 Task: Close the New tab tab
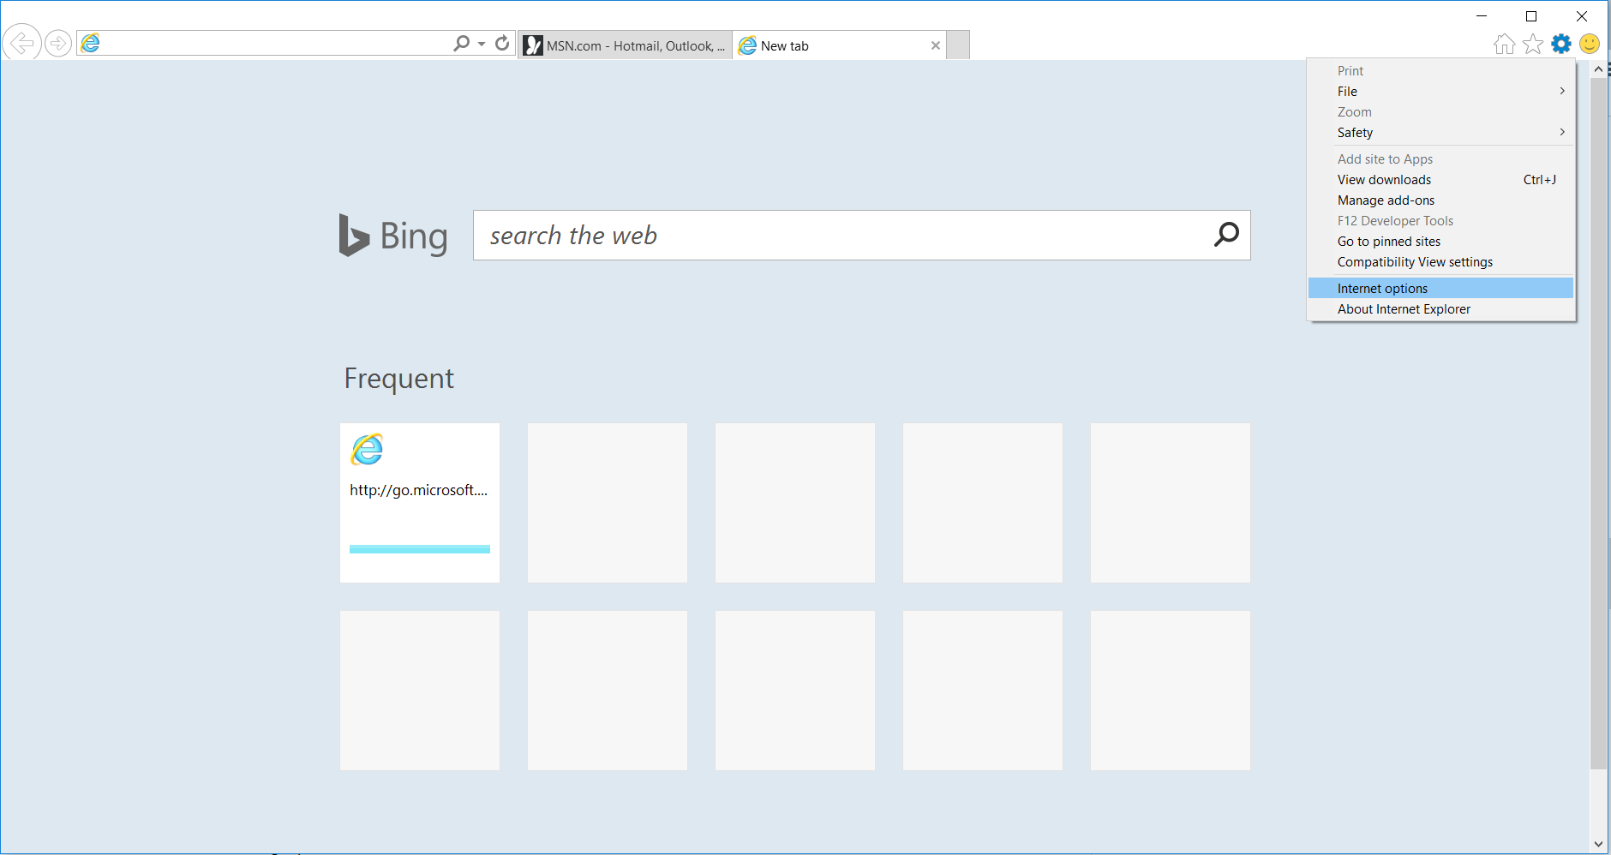click(936, 46)
